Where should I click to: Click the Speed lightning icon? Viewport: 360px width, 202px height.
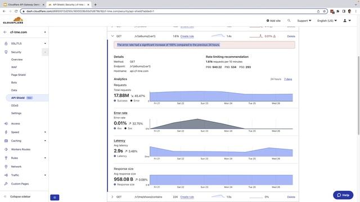[6, 132]
